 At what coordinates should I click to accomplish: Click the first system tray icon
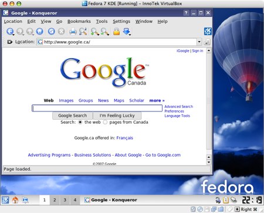pos(218,200)
